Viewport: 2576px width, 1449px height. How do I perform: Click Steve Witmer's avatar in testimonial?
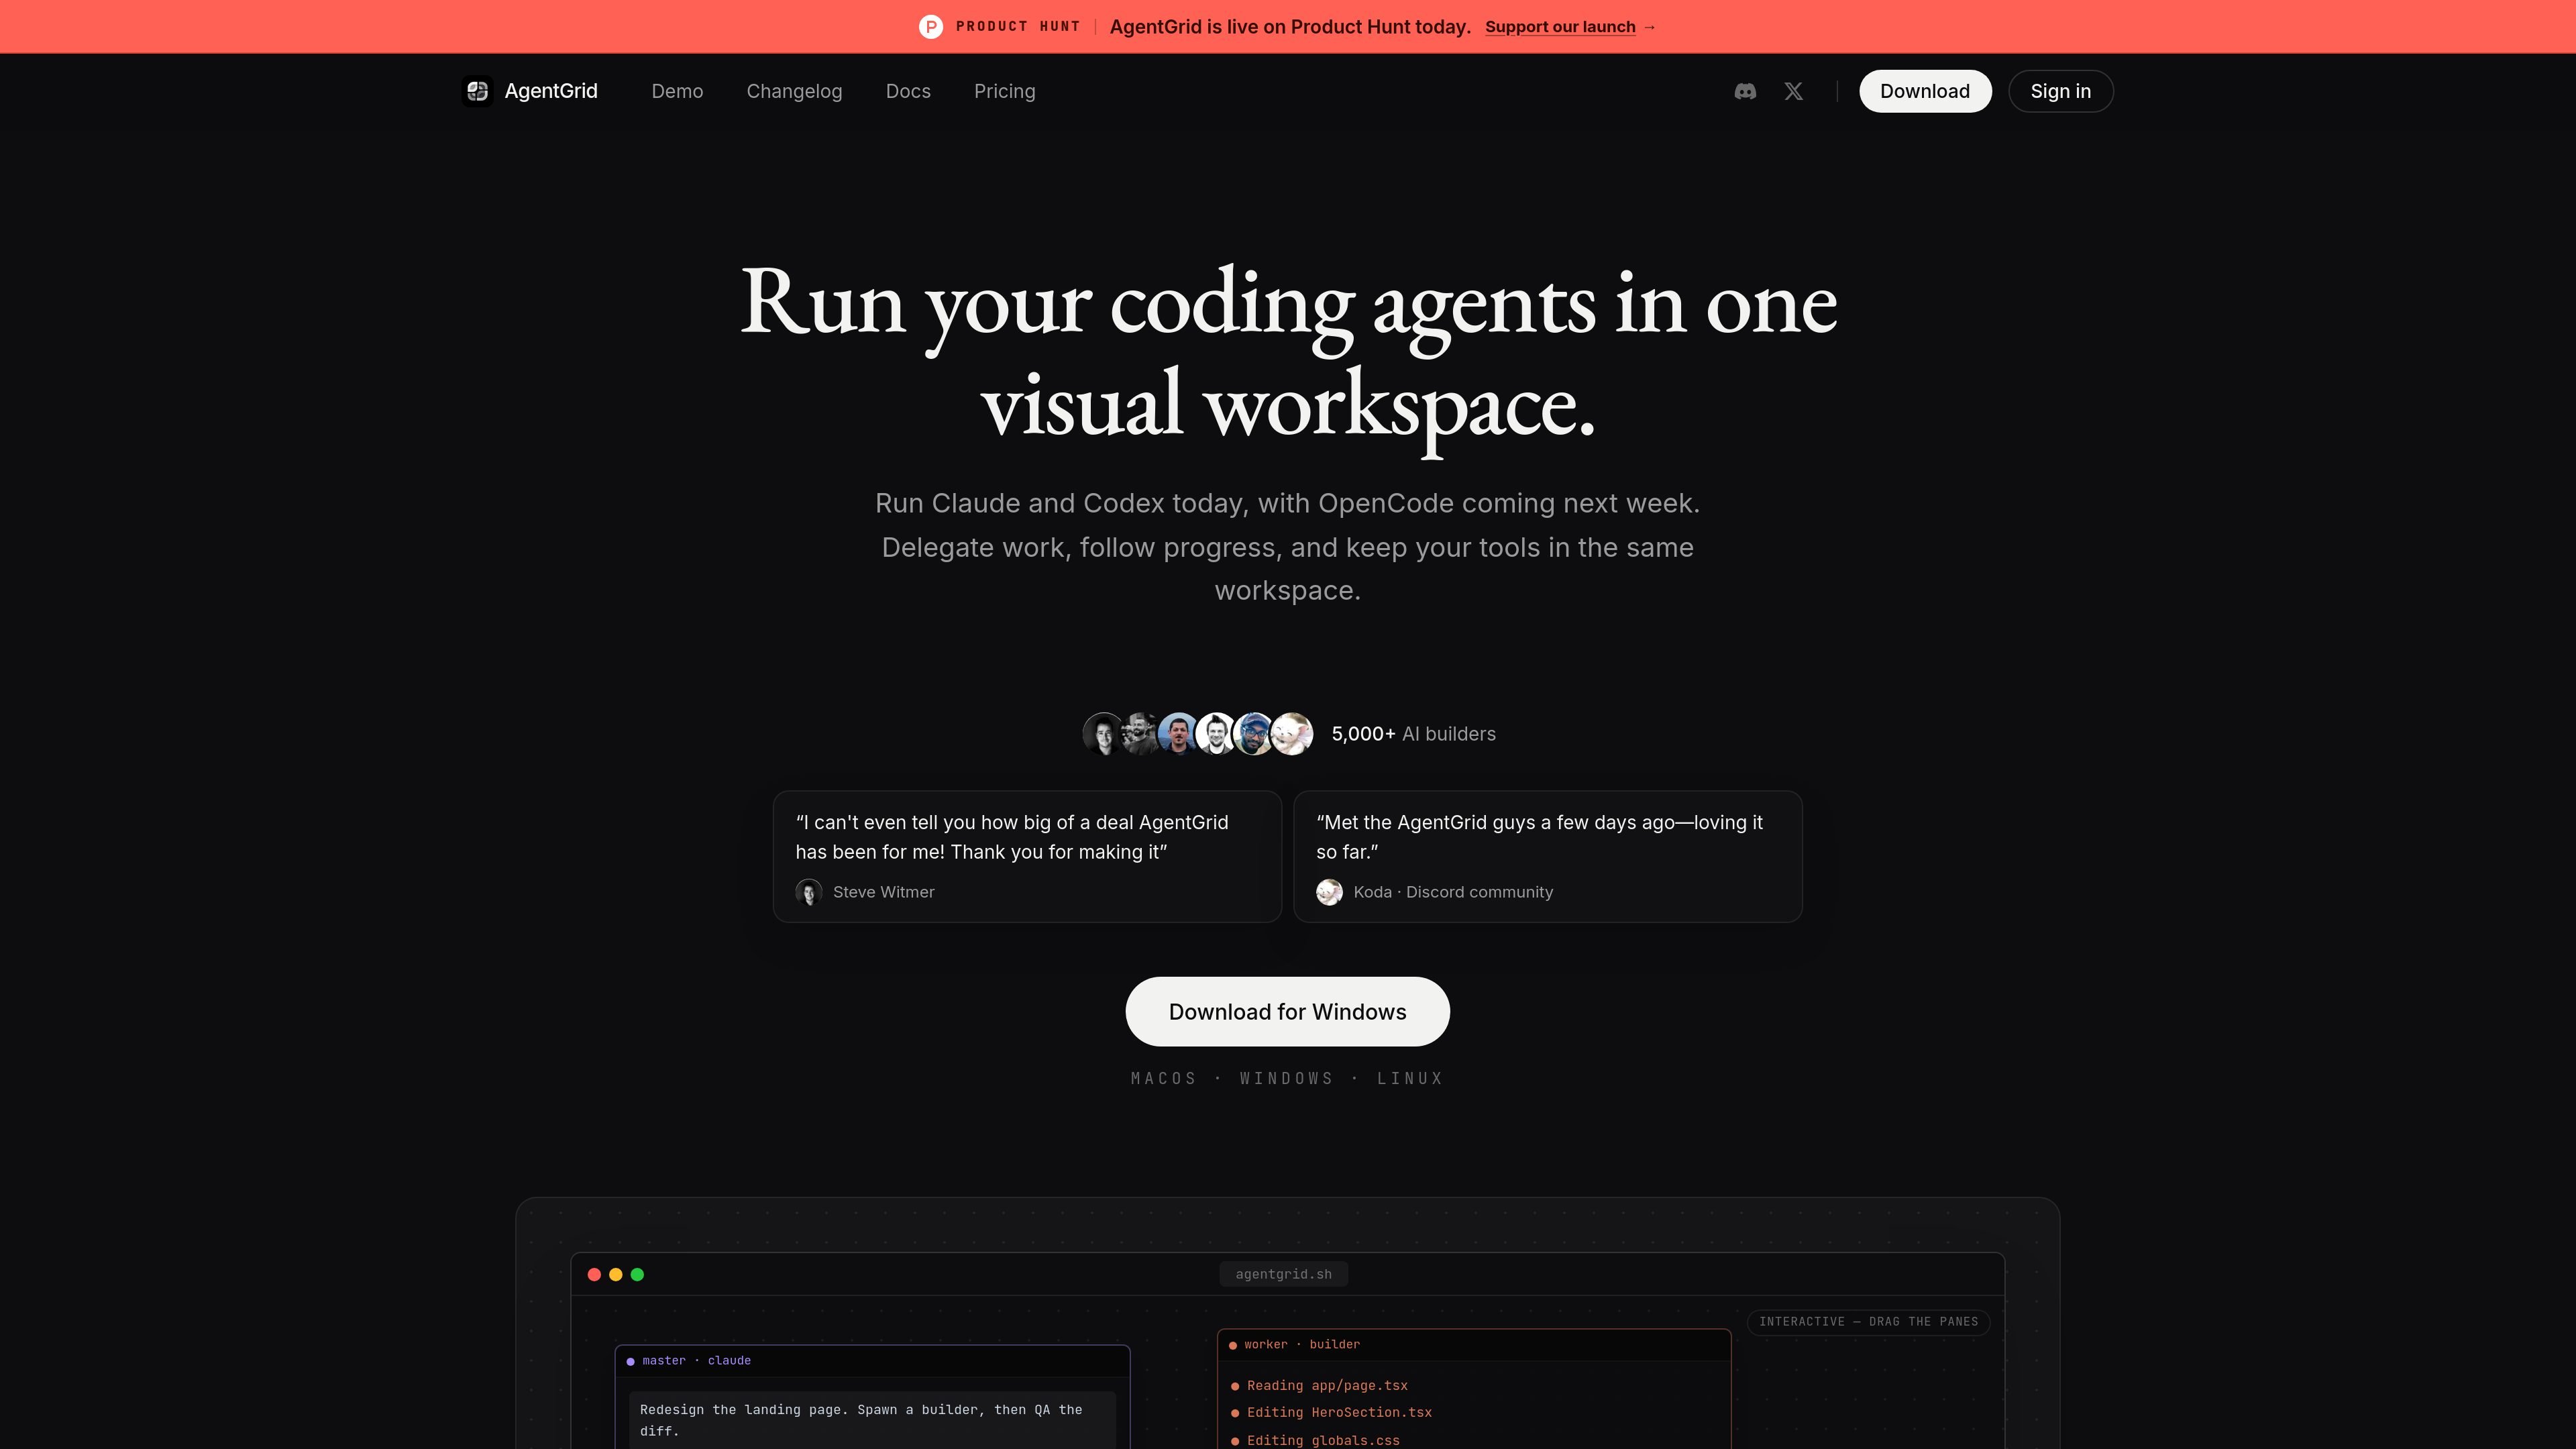(809, 892)
